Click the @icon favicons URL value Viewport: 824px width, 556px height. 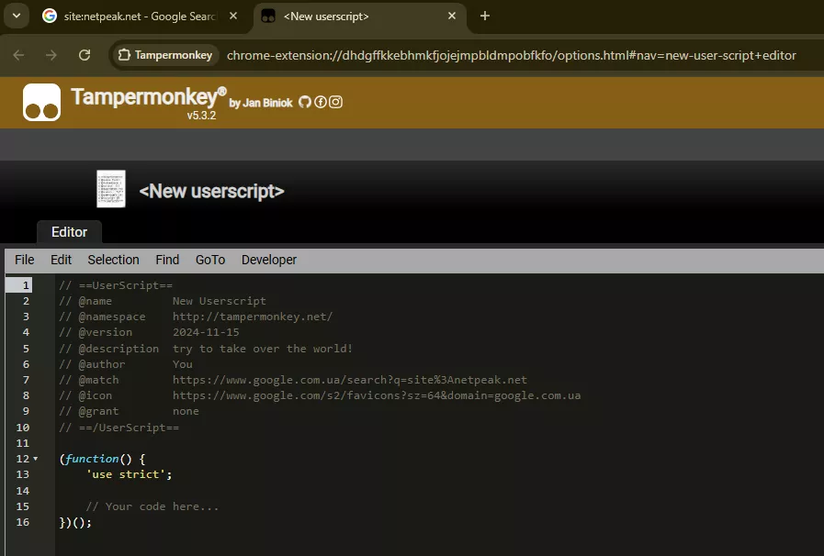click(x=377, y=395)
